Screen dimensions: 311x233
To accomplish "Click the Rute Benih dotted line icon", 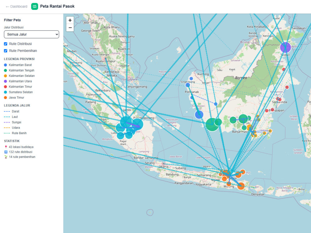I will [7, 133].
